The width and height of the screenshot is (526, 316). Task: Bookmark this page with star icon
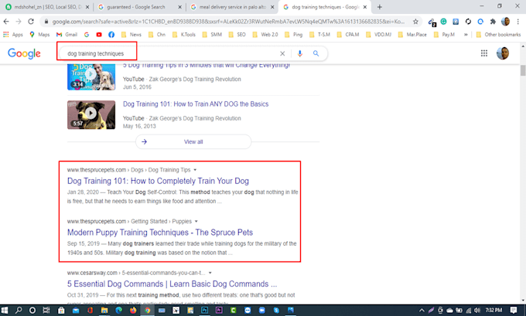point(415,22)
